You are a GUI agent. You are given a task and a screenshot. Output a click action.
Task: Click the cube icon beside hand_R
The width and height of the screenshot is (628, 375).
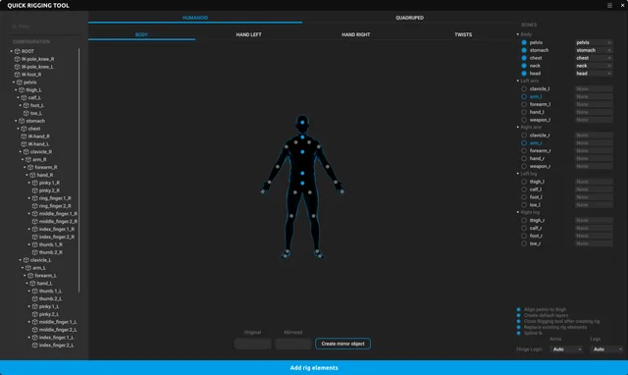[x=32, y=175]
